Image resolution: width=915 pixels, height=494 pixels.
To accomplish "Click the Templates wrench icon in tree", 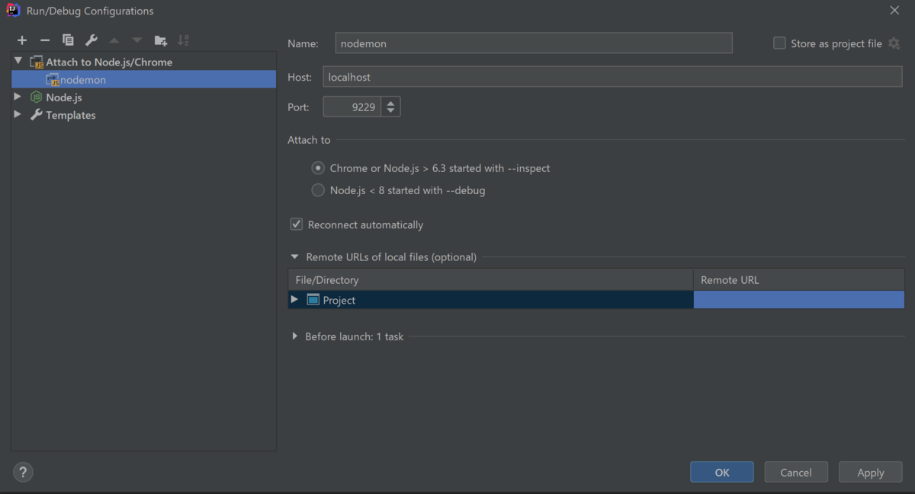I will click(x=36, y=115).
